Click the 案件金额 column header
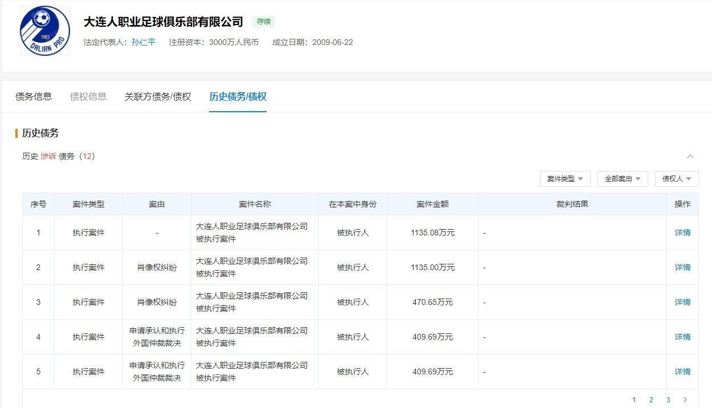 [432, 204]
